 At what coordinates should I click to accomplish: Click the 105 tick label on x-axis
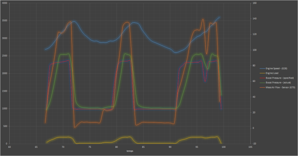[250, 147]
